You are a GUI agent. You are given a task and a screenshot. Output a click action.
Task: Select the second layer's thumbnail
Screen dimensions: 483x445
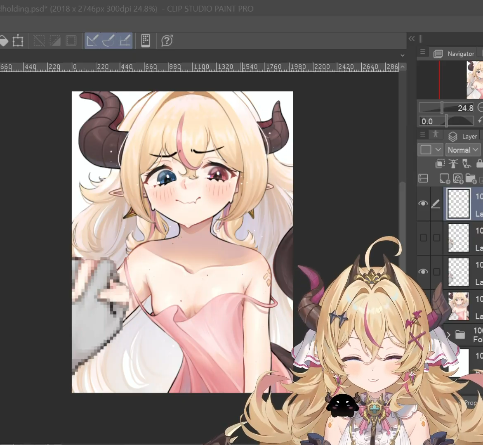pos(458,238)
